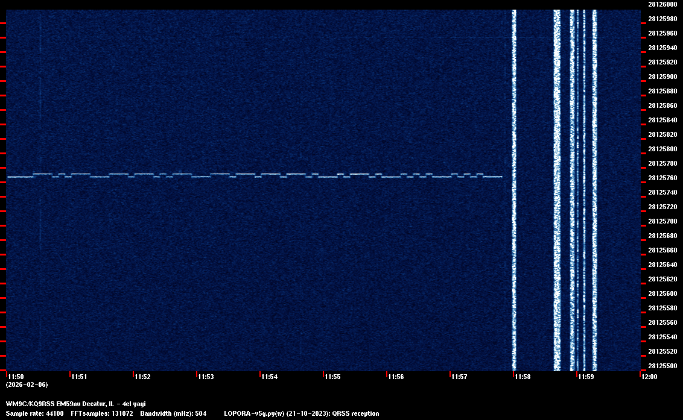This screenshot has height=420, width=683.
Task: Select the 28125760 frequency label
Action: (662, 178)
